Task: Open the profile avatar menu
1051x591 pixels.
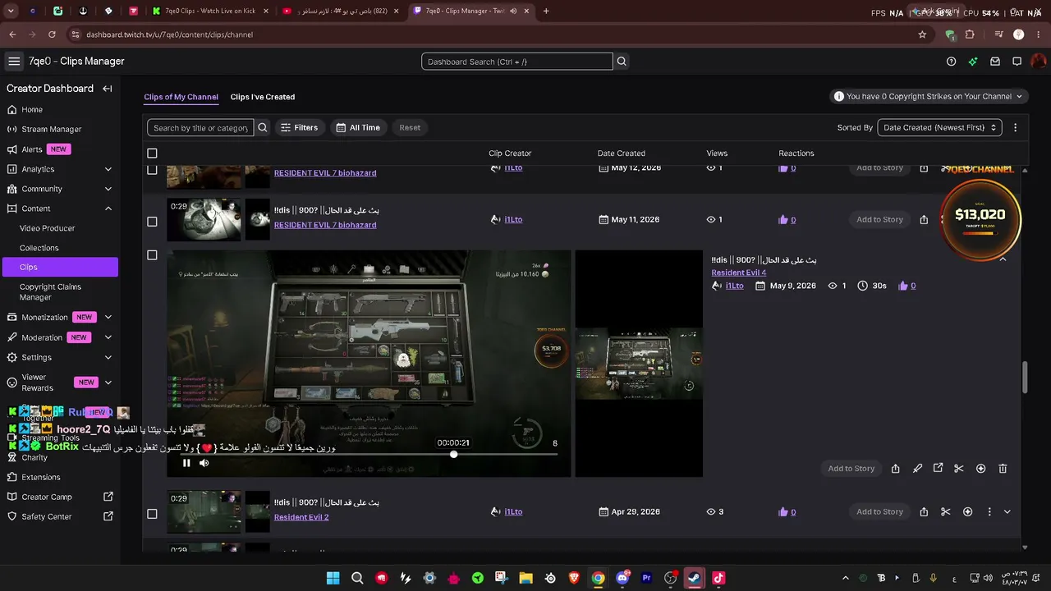Action: pyautogui.click(x=1039, y=62)
